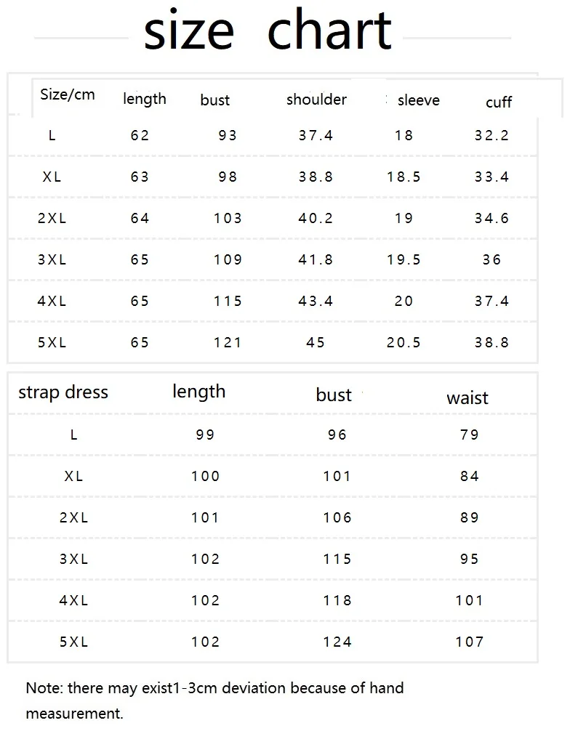The height and width of the screenshot is (739, 570).
Task: Click the 'strap dress' table header
Action: 63,392
